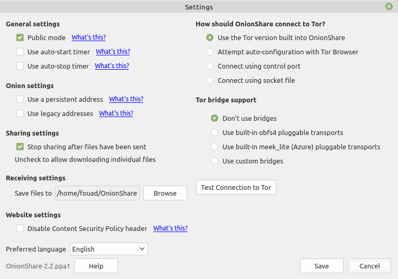Enable Use auto-start timer checkbox
Viewport: 398px width, 279px height.
tap(20, 52)
